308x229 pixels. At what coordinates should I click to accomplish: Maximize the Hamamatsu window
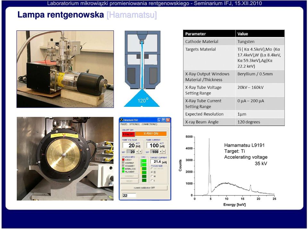164,120
